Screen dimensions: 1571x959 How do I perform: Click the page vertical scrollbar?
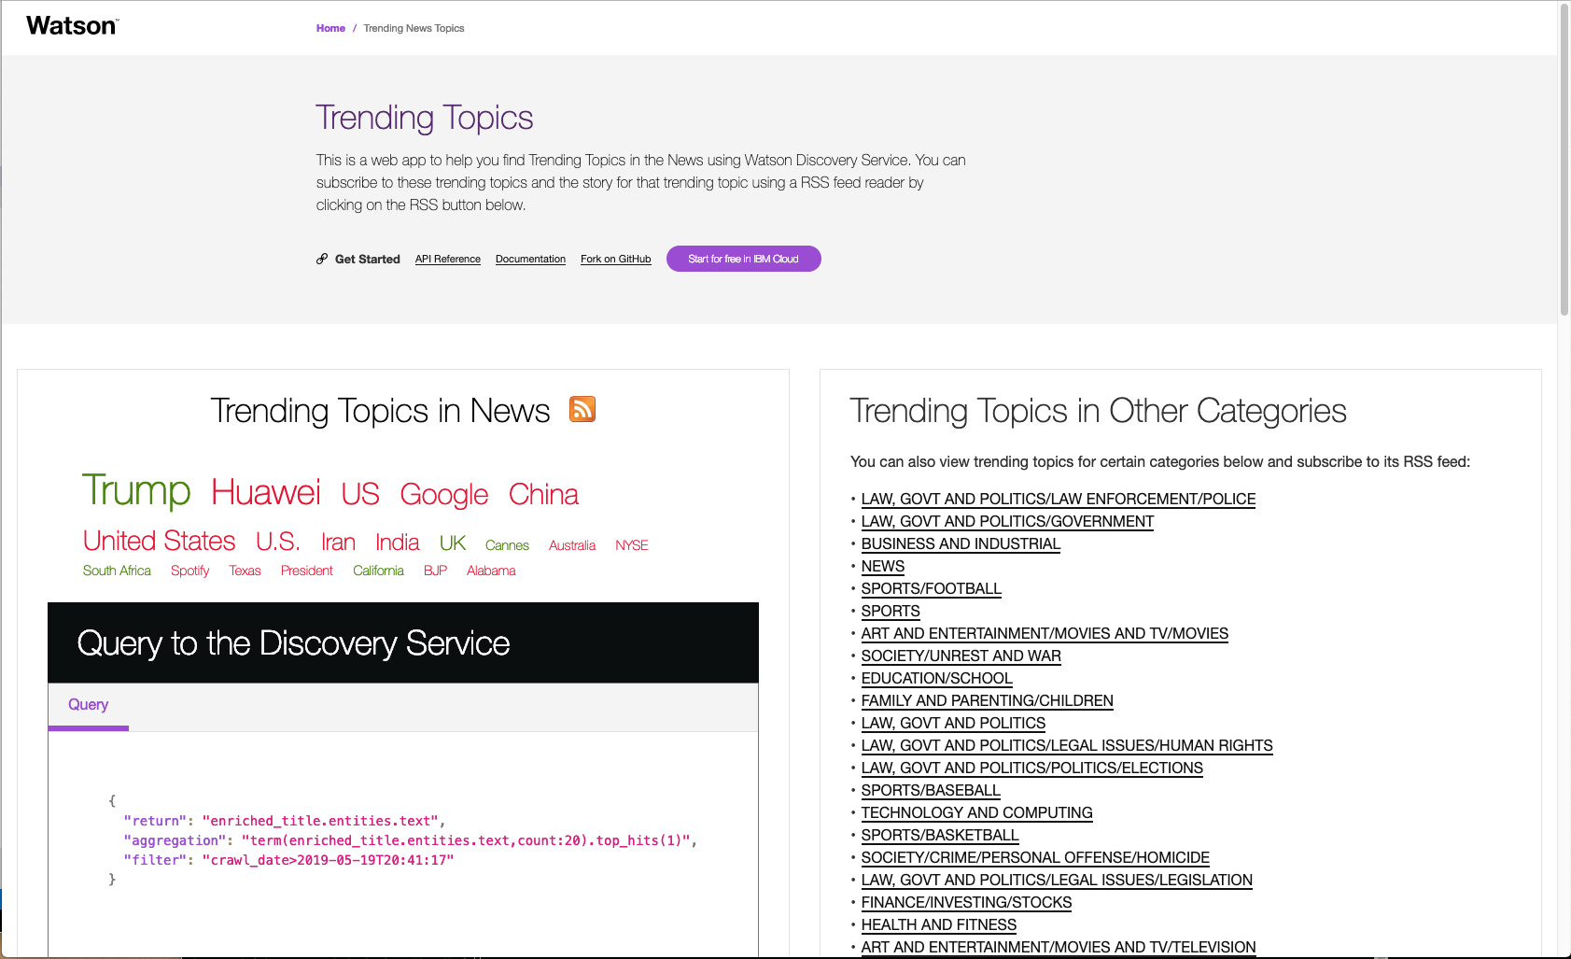click(x=1564, y=159)
